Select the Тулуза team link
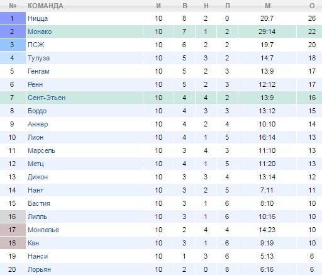This screenshot has height=275, width=322. point(38,58)
